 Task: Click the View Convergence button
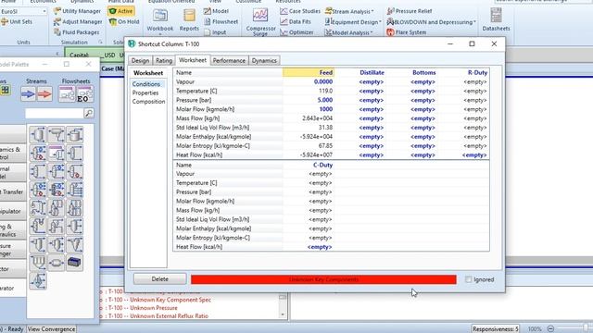pos(52,329)
